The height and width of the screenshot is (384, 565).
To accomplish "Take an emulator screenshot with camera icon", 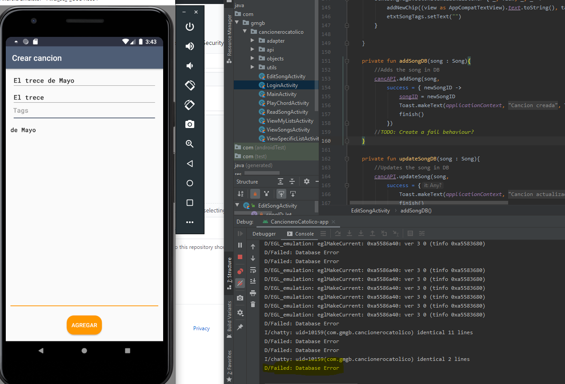I will (x=190, y=124).
